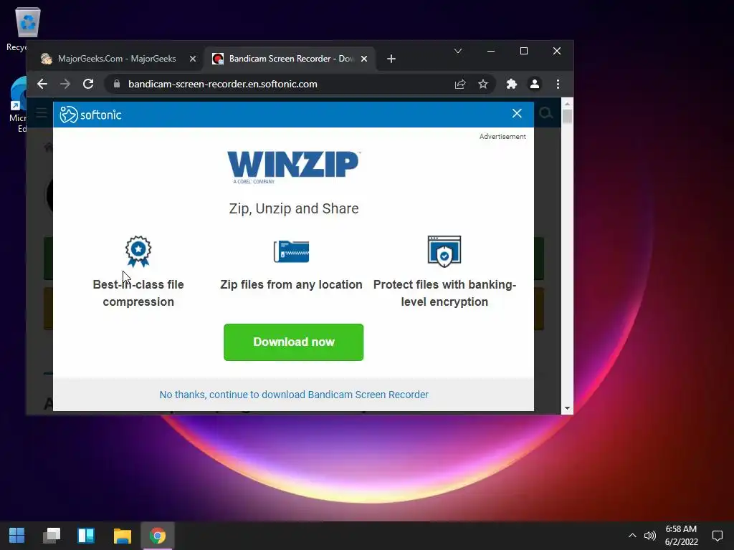Open the tab search dropdown chevron
Screen dimensions: 734x550
(458, 51)
